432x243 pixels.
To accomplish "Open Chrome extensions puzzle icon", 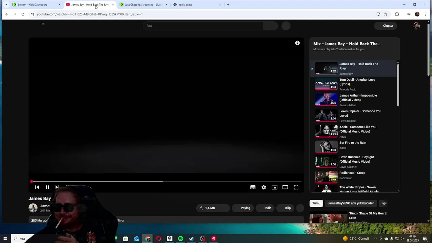I will pos(397,14).
